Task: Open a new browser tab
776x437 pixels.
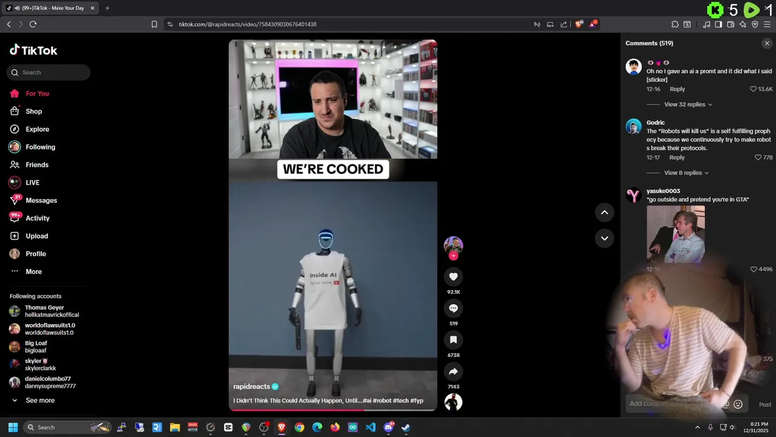Action: pyautogui.click(x=107, y=8)
